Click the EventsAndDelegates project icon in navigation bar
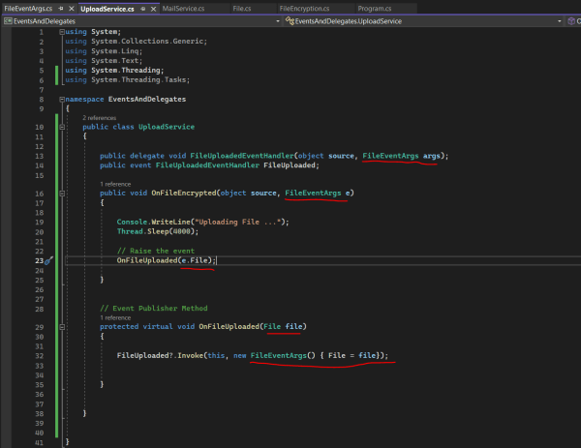Screen dimensions: 581x448 pos(8,21)
